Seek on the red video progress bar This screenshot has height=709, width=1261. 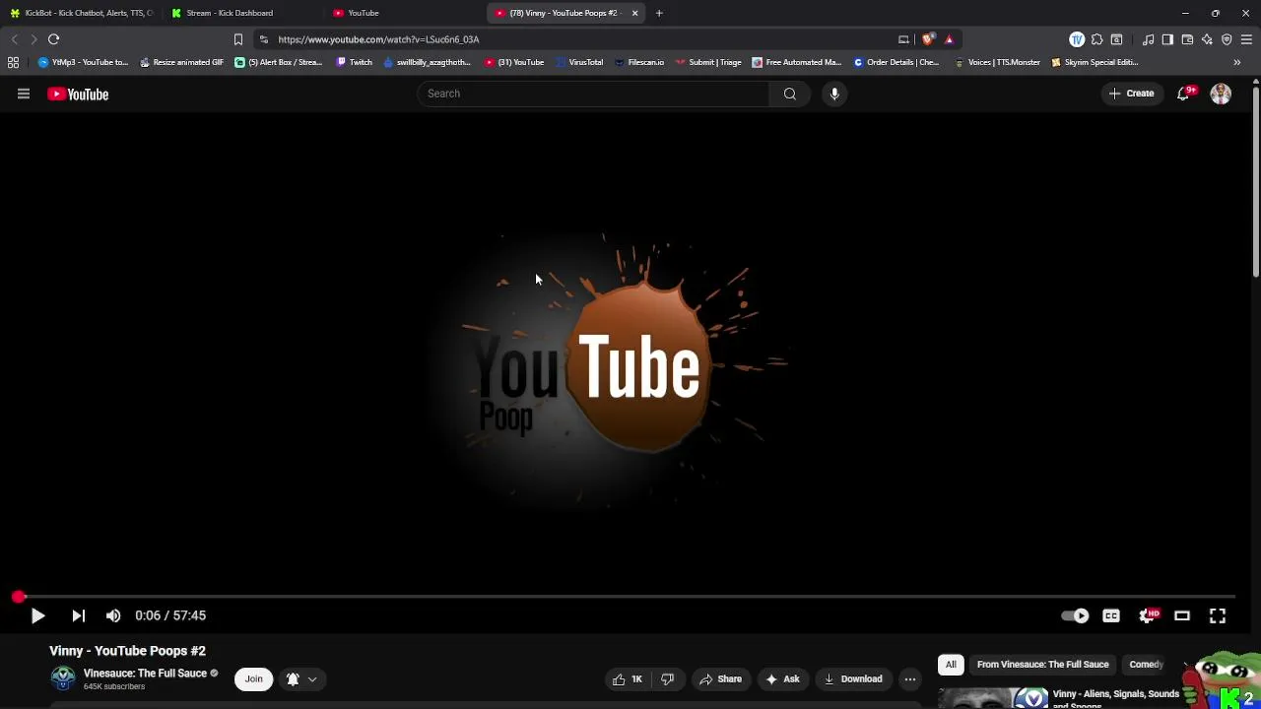pyautogui.click(x=627, y=597)
